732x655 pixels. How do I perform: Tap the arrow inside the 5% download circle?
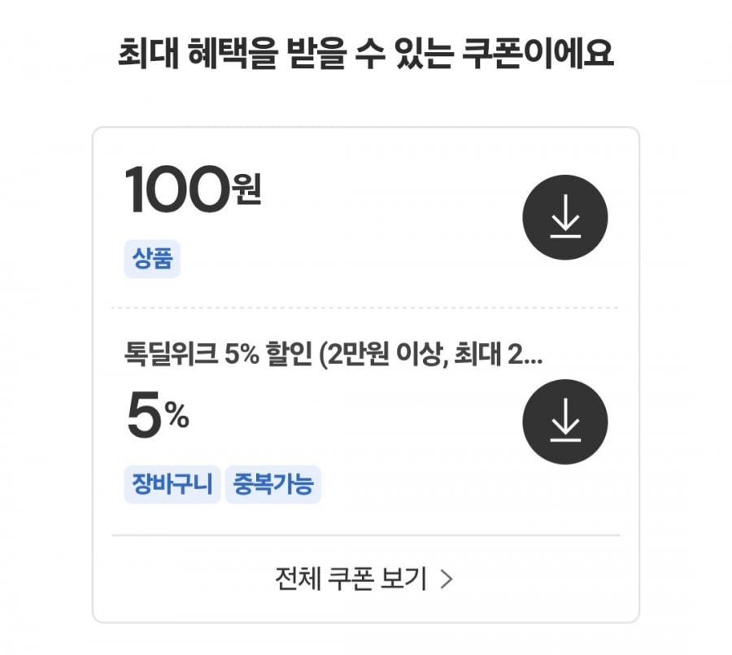[x=565, y=420]
